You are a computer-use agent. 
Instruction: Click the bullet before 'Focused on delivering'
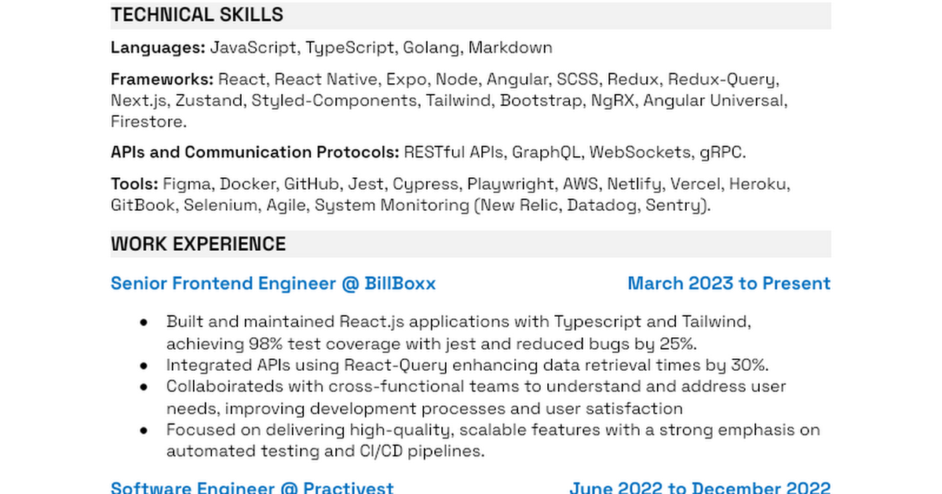(144, 430)
